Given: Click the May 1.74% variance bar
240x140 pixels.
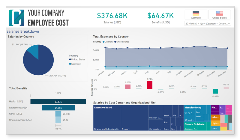Looking at the screenshot, I should click(149, 85).
